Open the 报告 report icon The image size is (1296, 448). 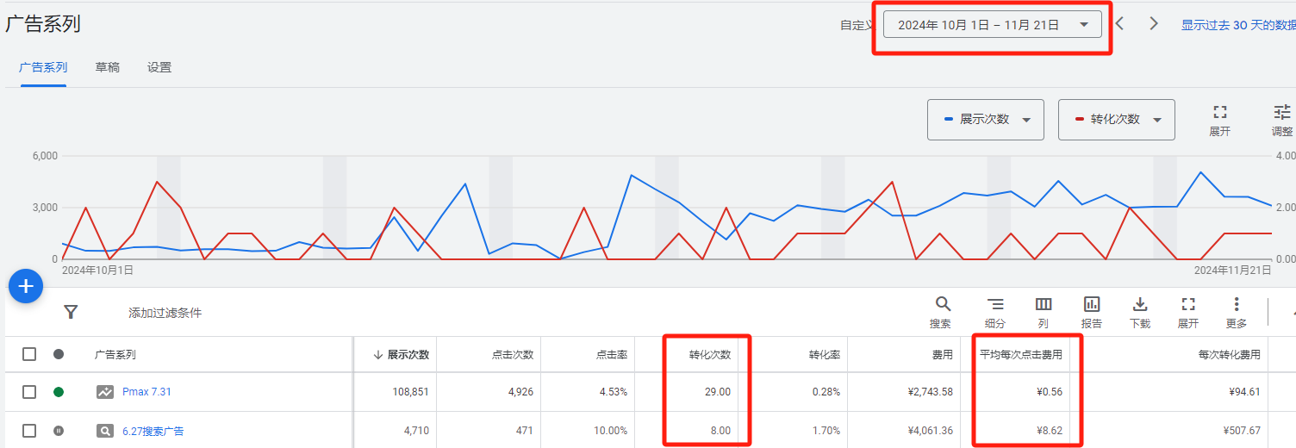click(1092, 304)
